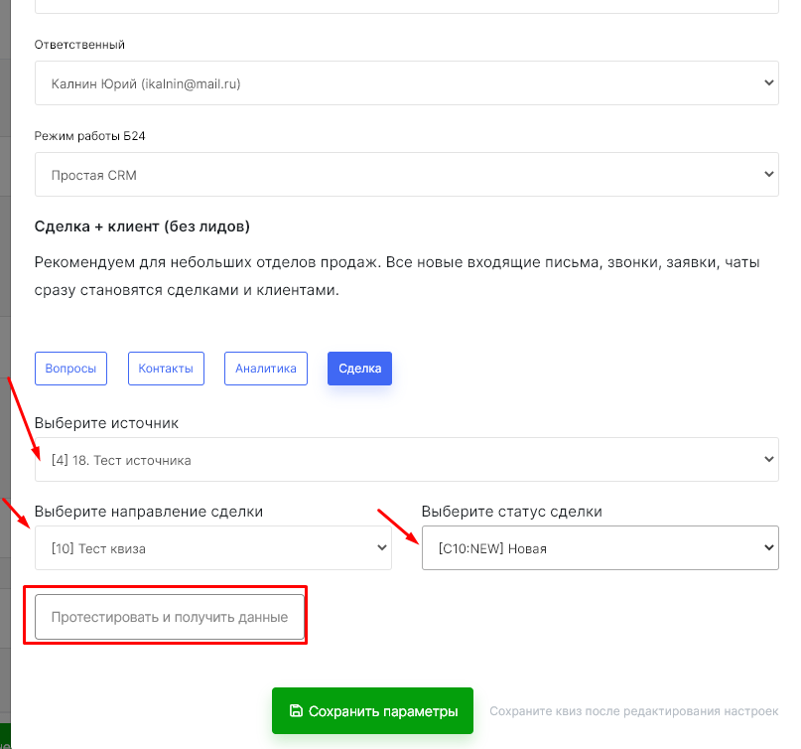Open the Контакты tab
This screenshot has width=801, height=749.
(x=166, y=369)
